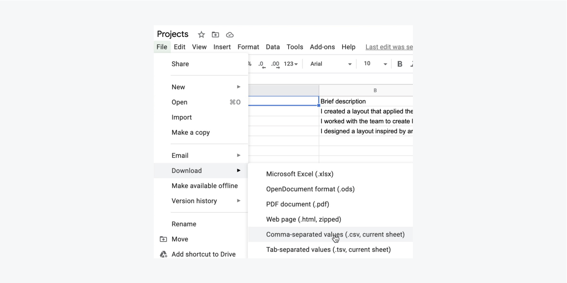This screenshot has height=283, width=567.
Task: Expand the Version history submenu
Action: 239,201
